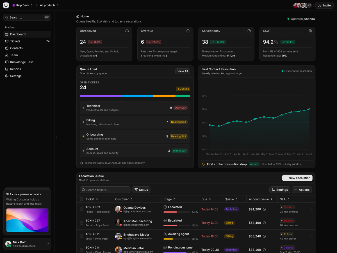
Task: Click info icon next to $68,400
Action: 264,223
